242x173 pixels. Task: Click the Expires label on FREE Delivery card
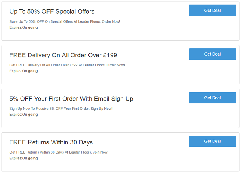tap(23, 71)
